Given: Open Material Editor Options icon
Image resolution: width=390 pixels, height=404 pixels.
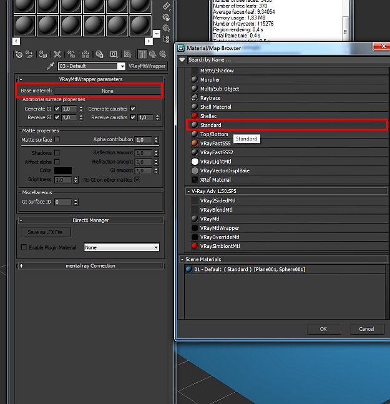Looking at the screenshot, I should (167, 17).
